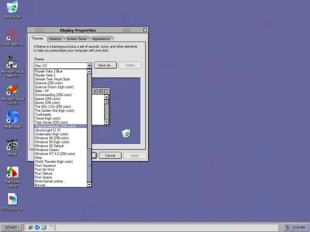Select the 2022-04-08_0... file icon

[12, 202]
